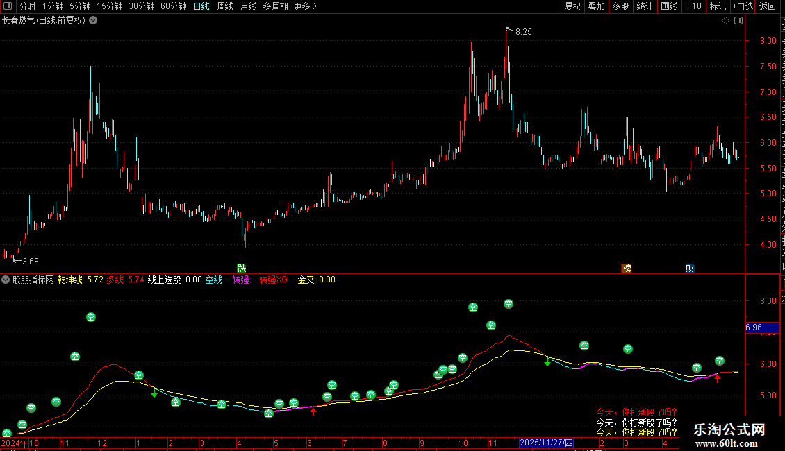Click the red up-arrow signal near April
Viewport: 785px width, 451px height.
[x=718, y=379]
